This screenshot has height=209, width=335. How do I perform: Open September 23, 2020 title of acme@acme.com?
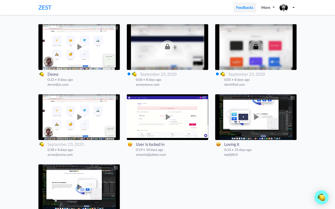pos(66,144)
